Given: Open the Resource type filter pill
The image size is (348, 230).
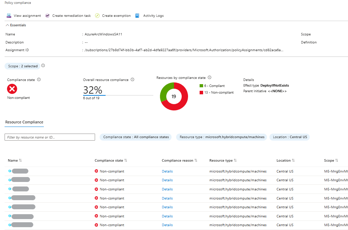Looking at the screenshot, I should 222,137.
